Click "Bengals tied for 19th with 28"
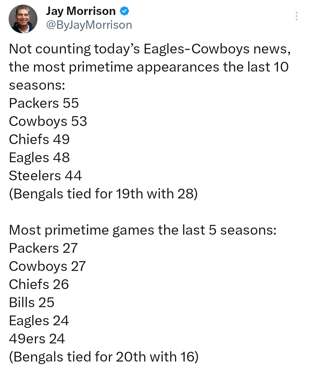Screen dimensions: 311x367 click(x=103, y=194)
